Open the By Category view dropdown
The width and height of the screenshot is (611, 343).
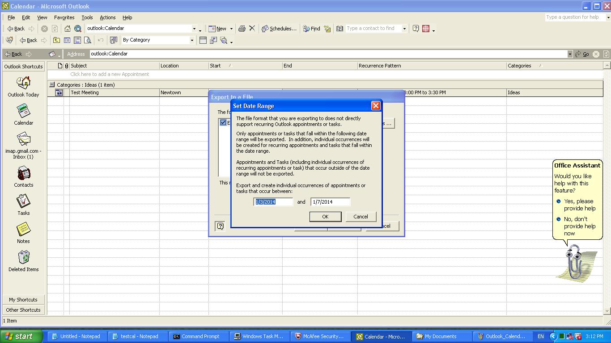click(192, 40)
